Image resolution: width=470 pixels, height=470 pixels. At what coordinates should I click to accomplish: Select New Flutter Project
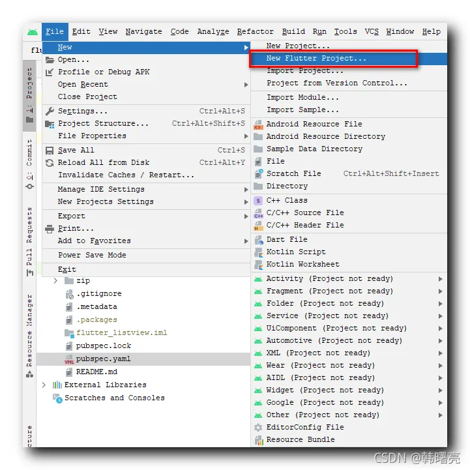[x=349, y=59]
